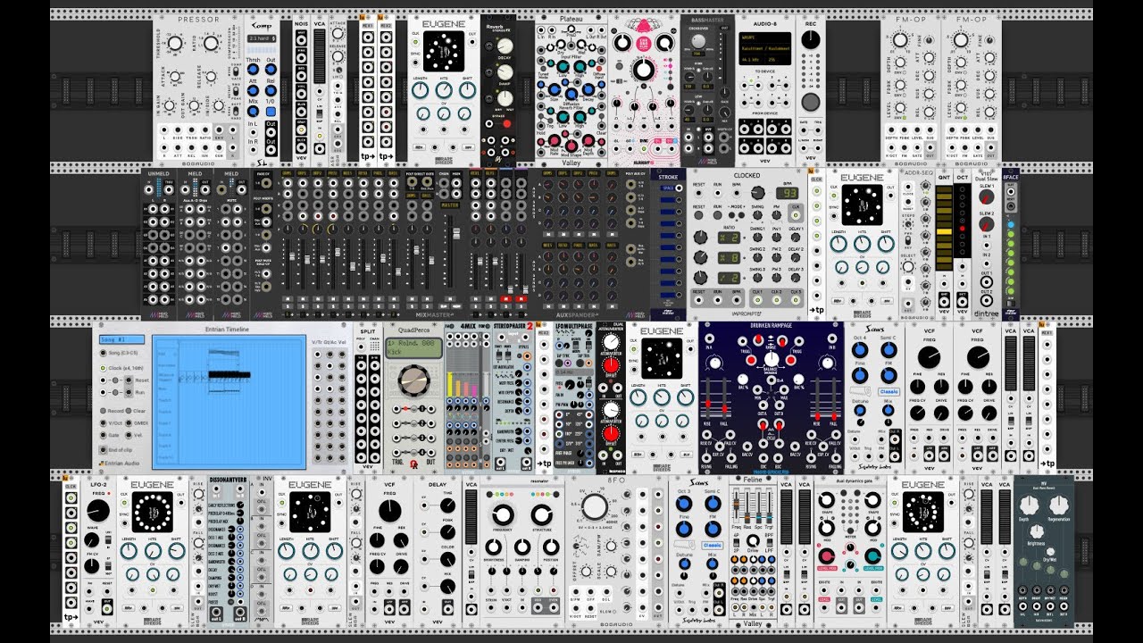1143x643 pixels.
Task: Click the QuadPercs Rolnd. 808 Kick display
Action: click(413, 347)
